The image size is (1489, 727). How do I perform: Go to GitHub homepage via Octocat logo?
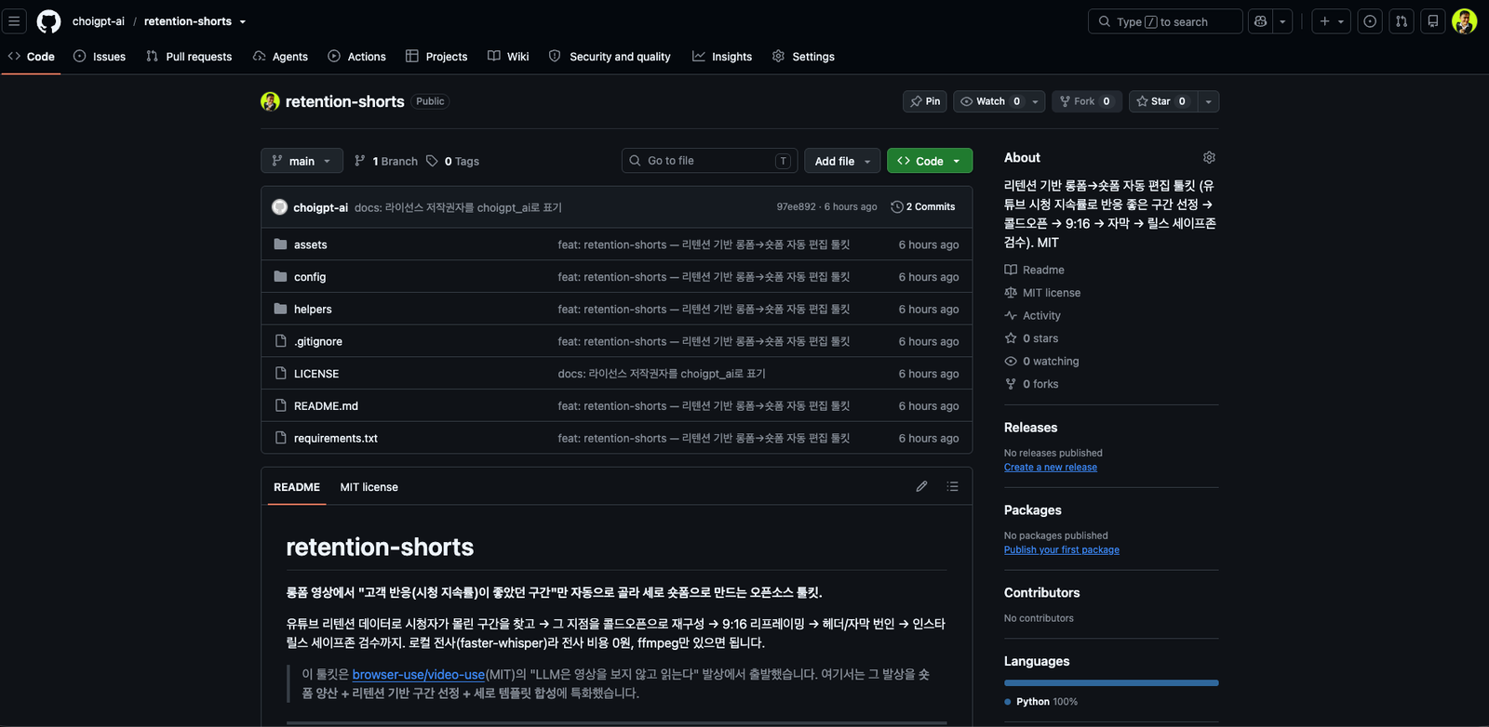48,21
